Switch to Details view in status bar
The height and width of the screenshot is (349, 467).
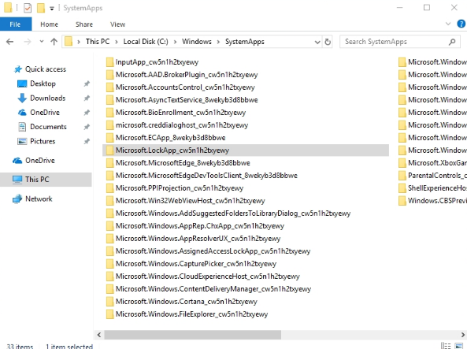pos(446,346)
